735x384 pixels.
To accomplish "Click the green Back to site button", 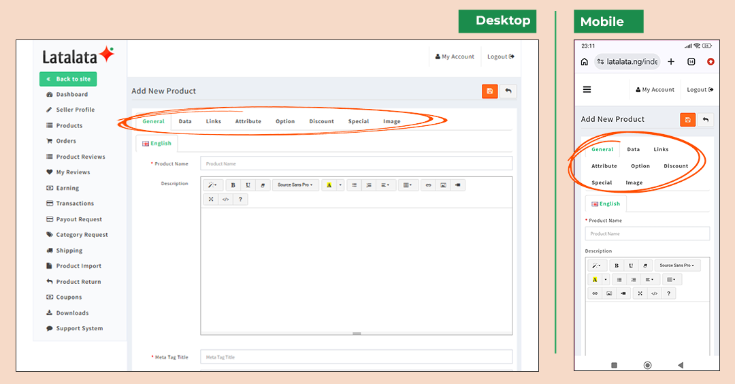I will tap(69, 79).
